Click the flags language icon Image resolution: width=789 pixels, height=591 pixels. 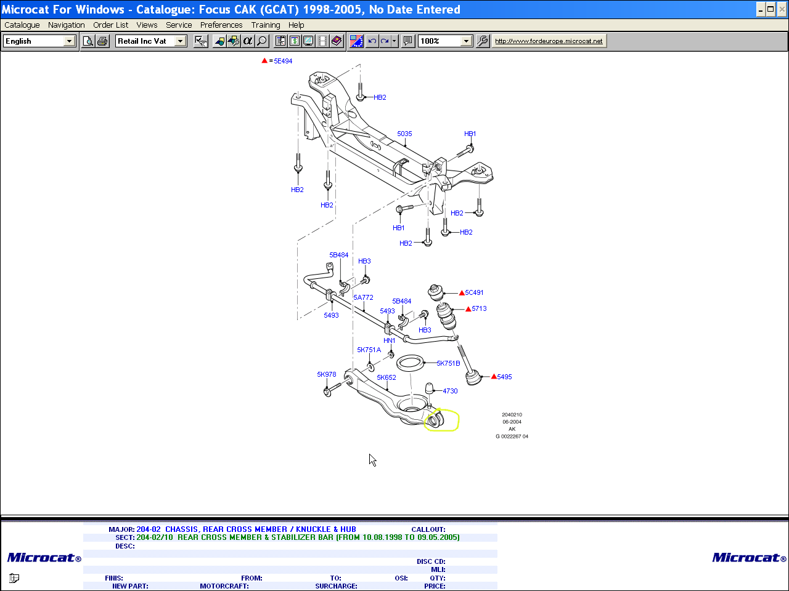tap(356, 41)
